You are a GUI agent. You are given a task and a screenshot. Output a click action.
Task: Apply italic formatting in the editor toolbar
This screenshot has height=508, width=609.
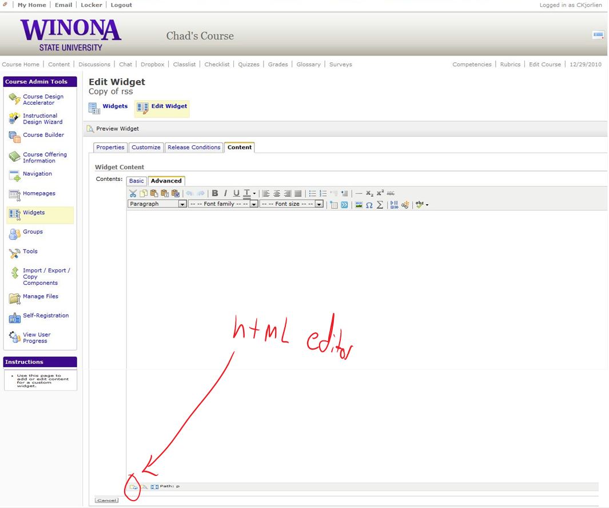click(225, 193)
